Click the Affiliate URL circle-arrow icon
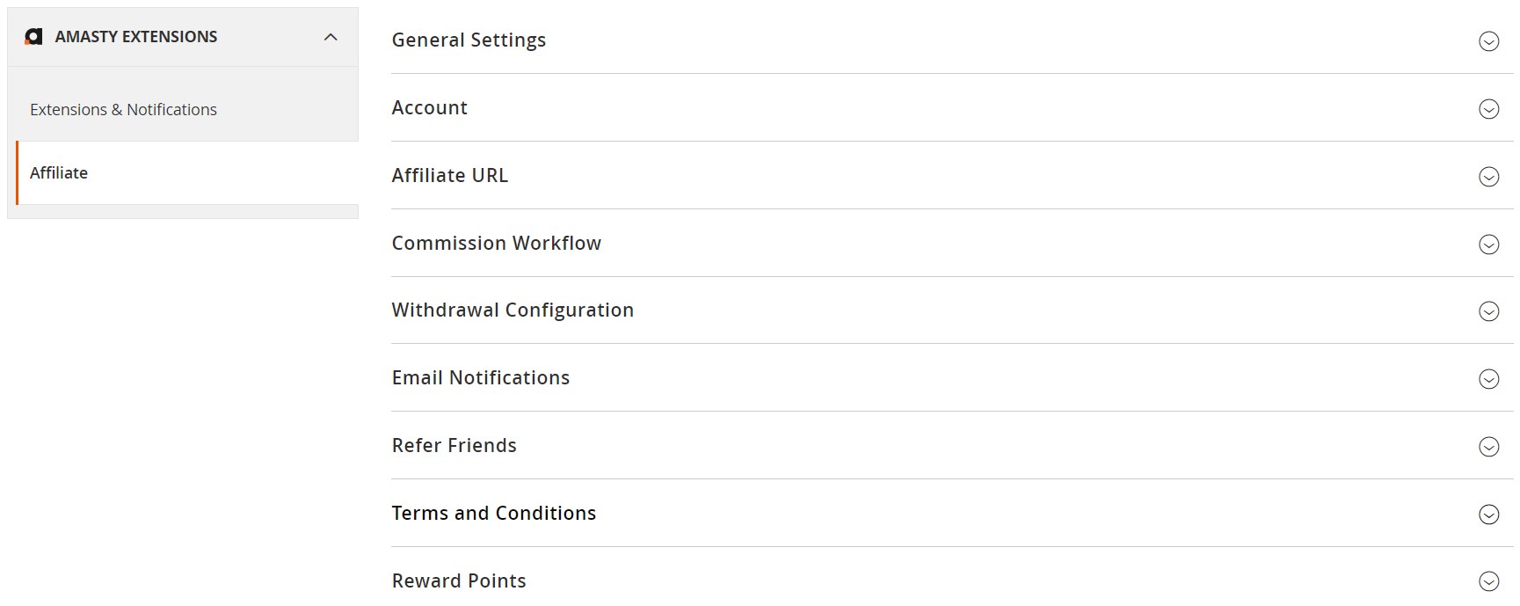The height and width of the screenshot is (606, 1520). click(x=1488, y=177)
